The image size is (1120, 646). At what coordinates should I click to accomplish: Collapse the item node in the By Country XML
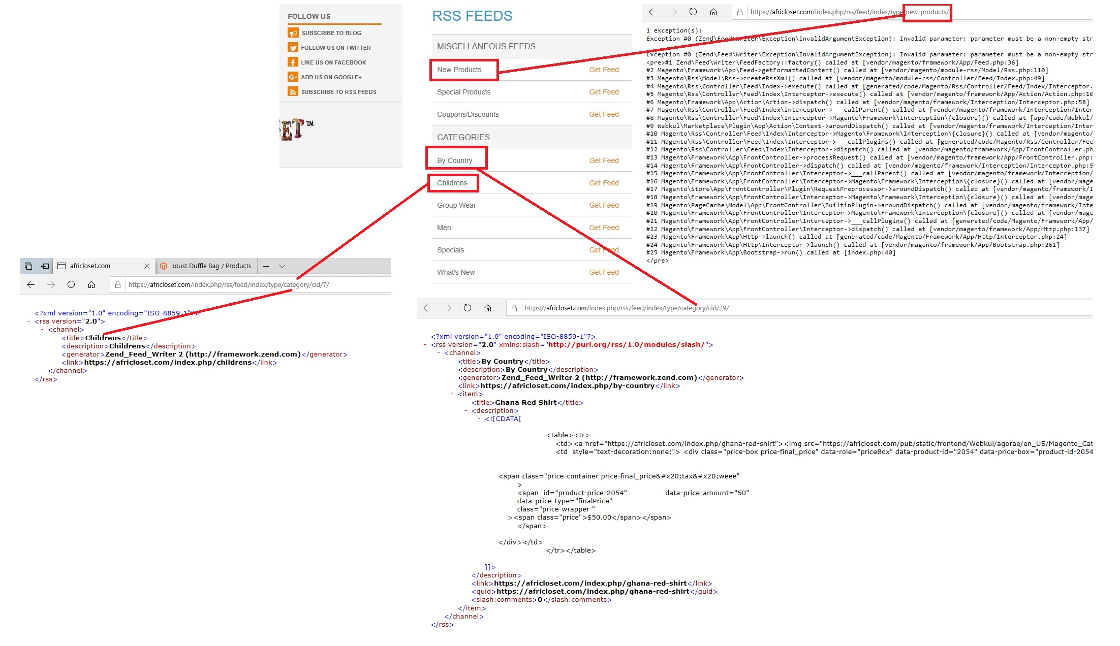click(452, 394)
